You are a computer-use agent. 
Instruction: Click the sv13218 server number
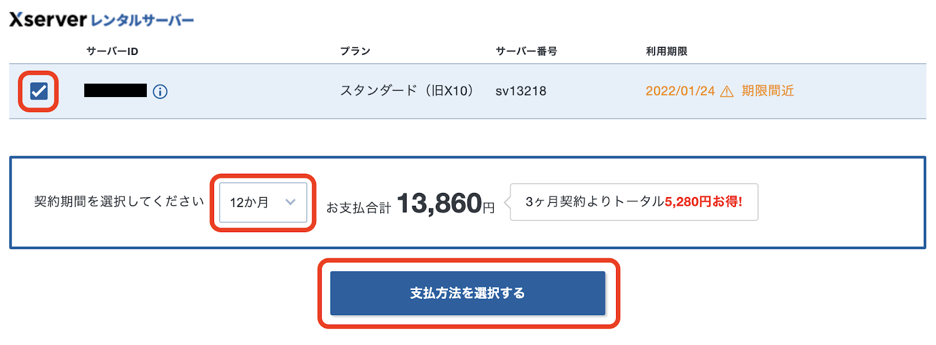[521, 91]
